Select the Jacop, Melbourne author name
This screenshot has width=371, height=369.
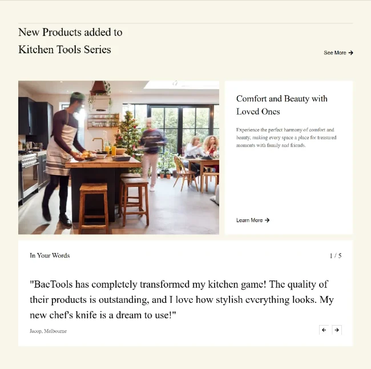48,331
